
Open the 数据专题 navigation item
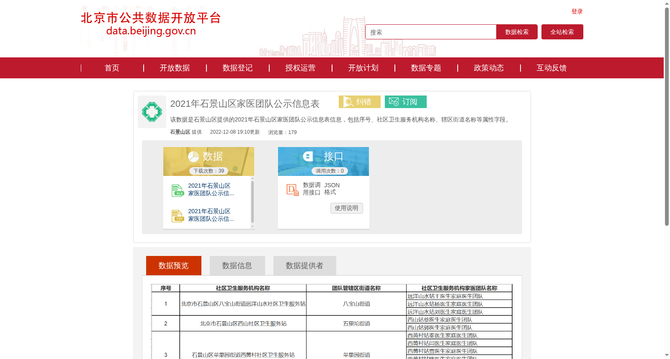click(x=426, y=68)
